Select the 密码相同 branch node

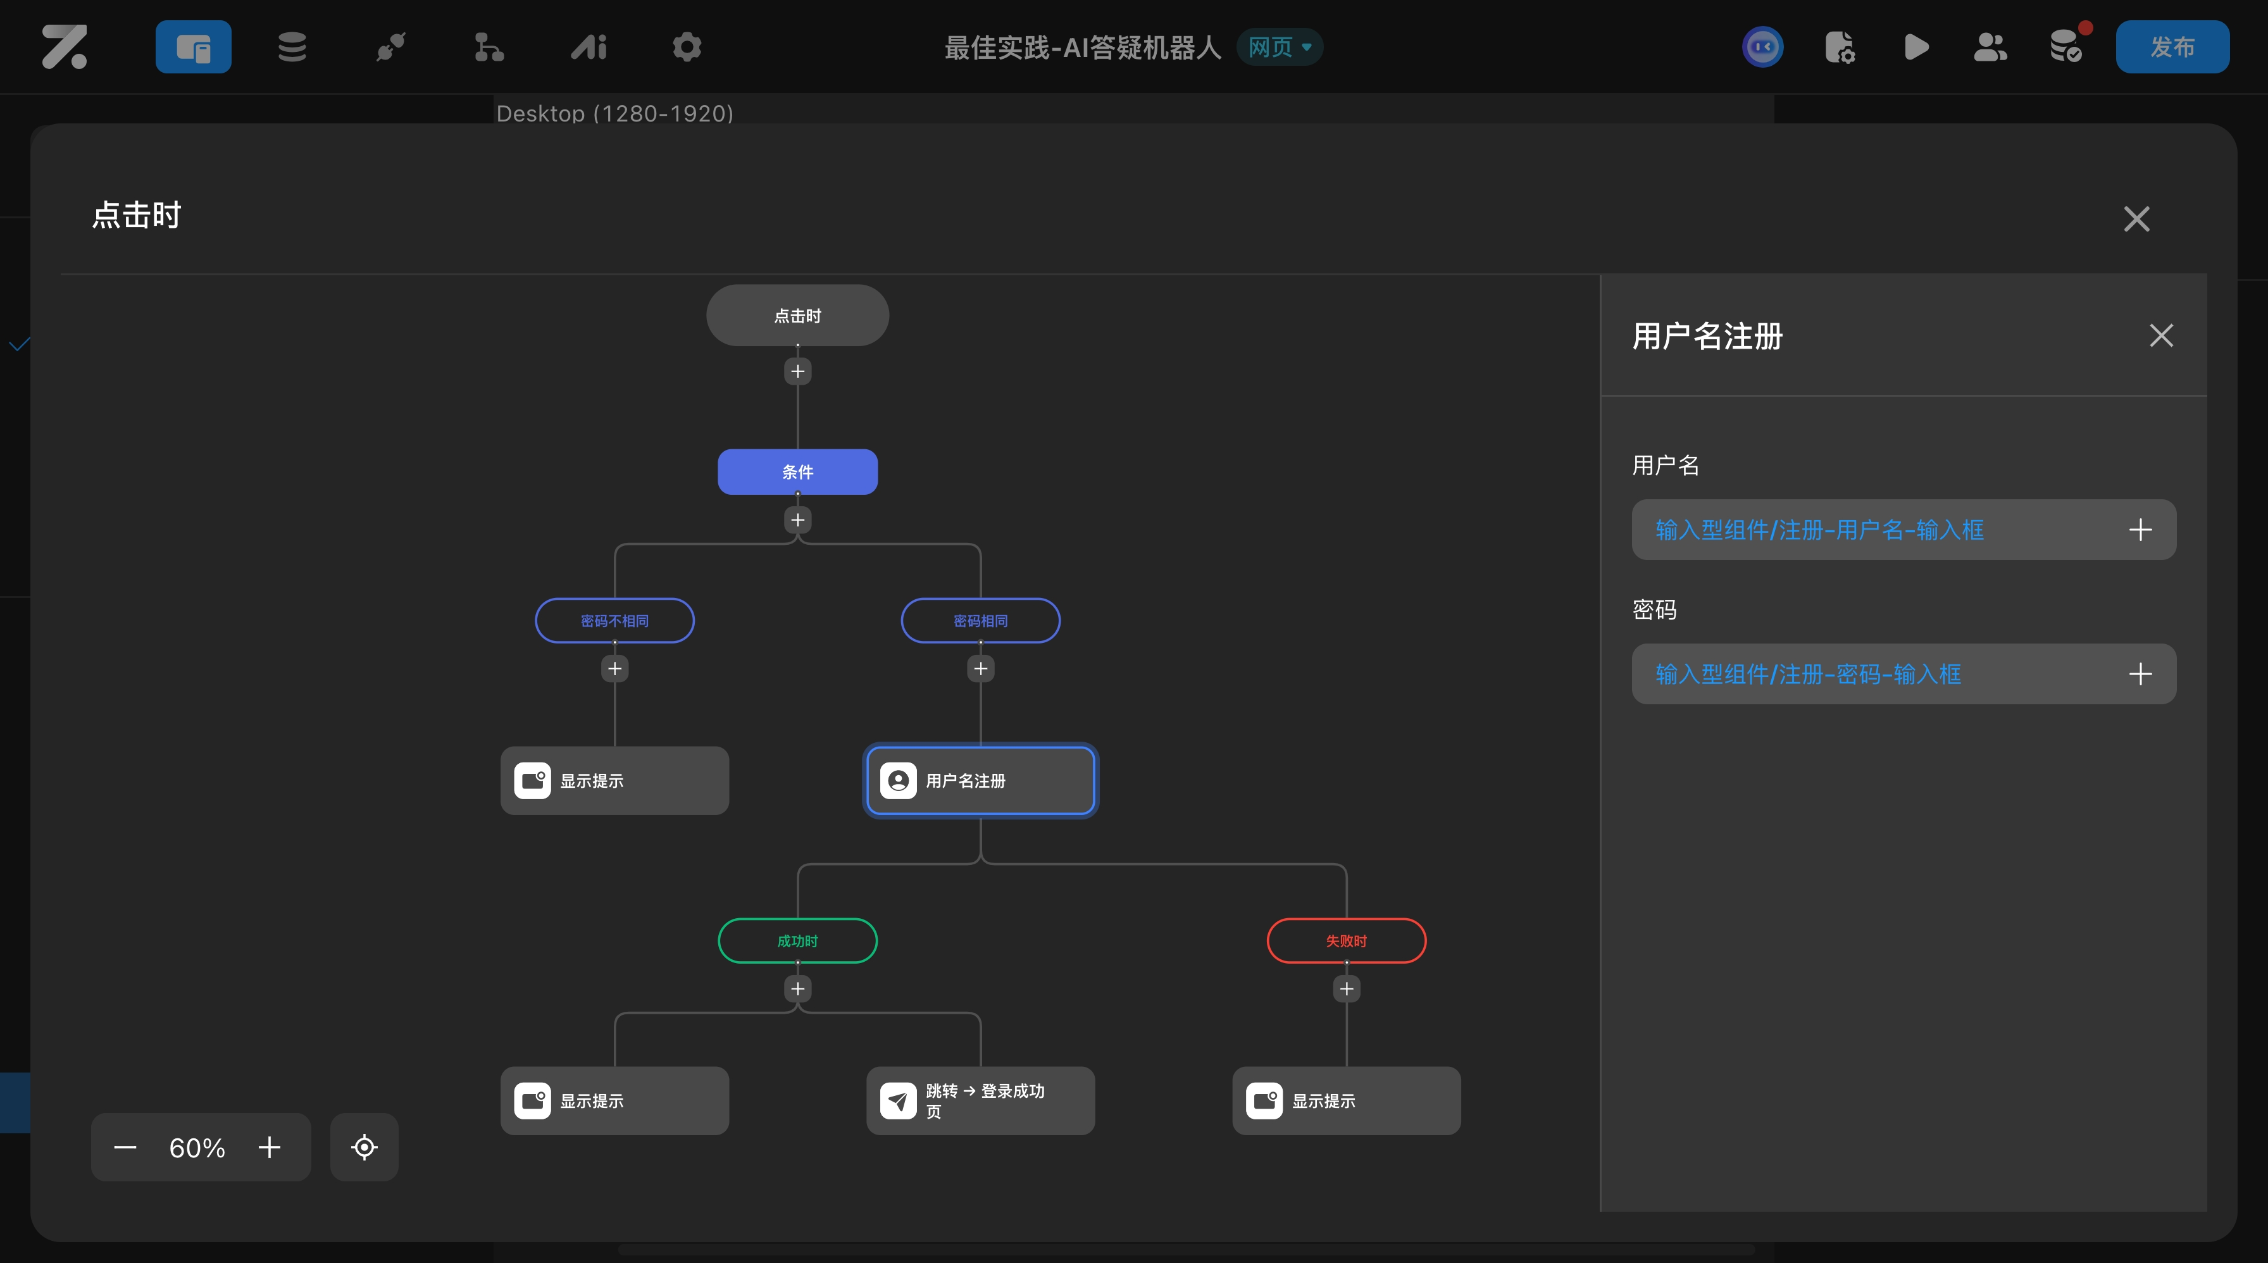(981, 621)
